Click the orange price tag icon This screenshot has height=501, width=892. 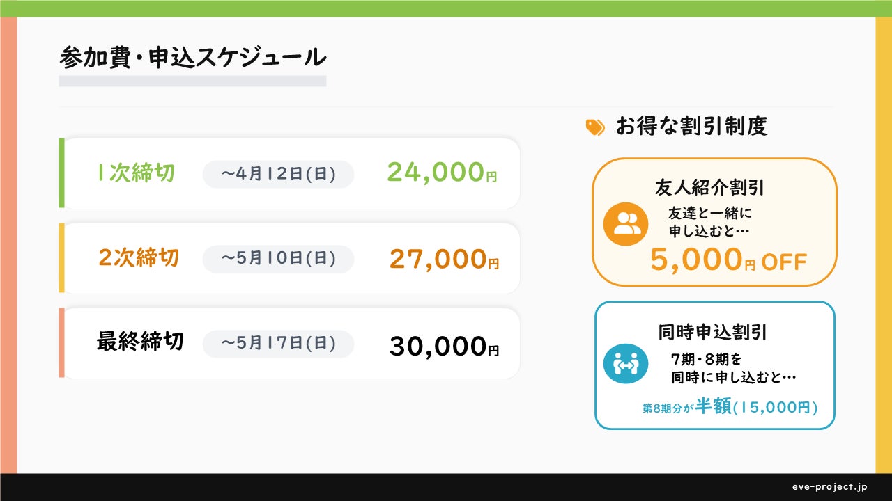coord(595,127)
